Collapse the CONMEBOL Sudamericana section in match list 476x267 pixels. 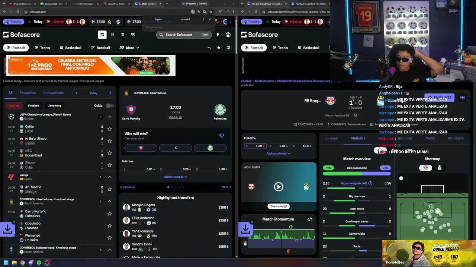(x=110, y=250)
